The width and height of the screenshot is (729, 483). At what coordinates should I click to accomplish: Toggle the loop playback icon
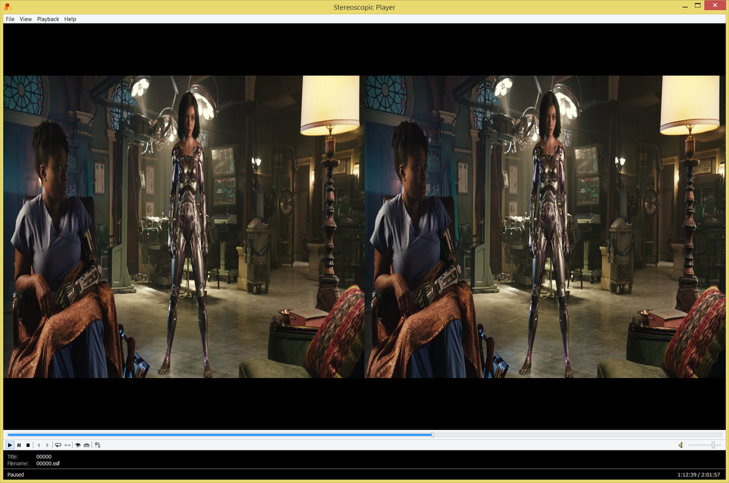point(58,445)
